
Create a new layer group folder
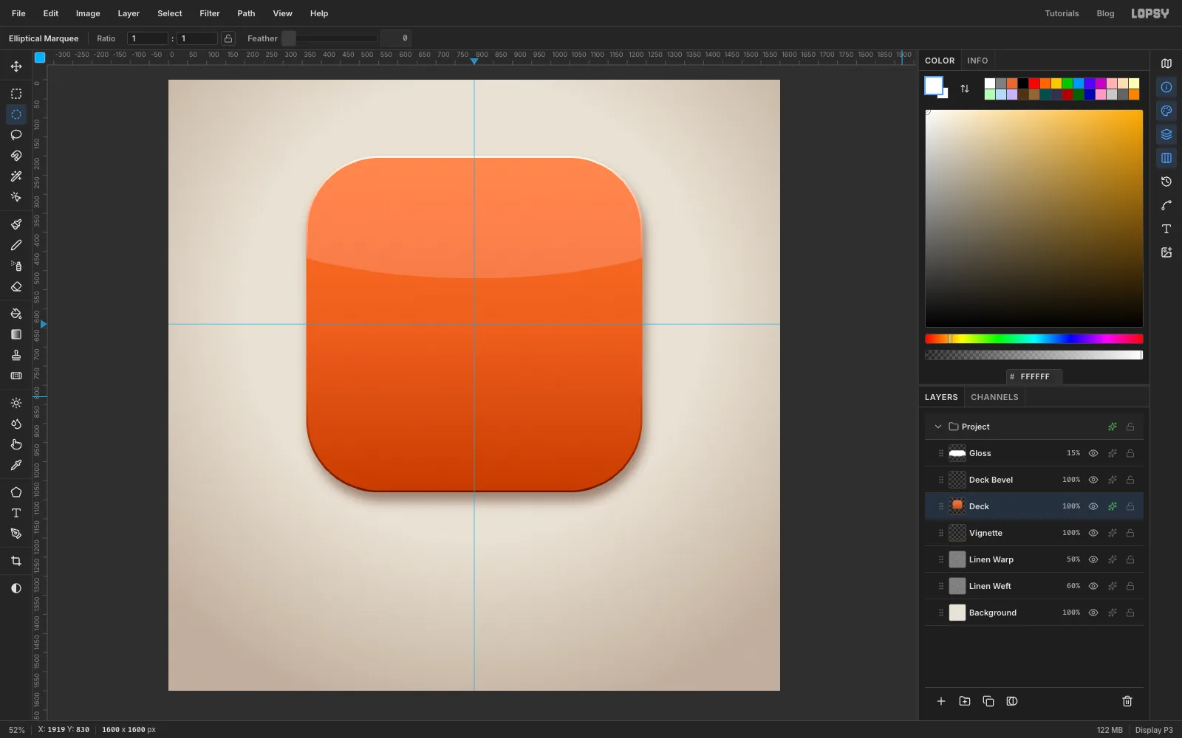click(x=965, y=701)
